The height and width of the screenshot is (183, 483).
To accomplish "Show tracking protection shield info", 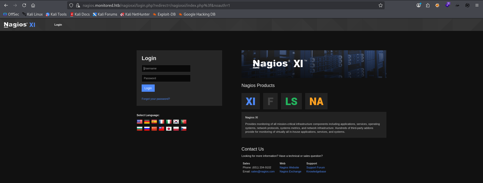I will [71, 5].
